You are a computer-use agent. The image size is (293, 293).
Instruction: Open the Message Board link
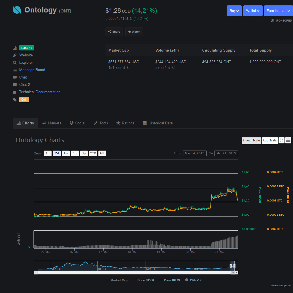coord(32,70)
